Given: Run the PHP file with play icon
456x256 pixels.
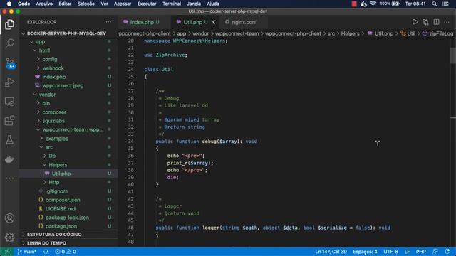Looking at the screenshot, I should click(x=415, y=22).
